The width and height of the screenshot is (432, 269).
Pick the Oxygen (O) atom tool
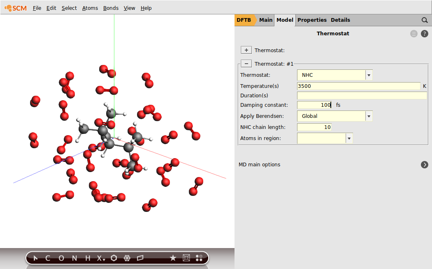pos(61,258)
